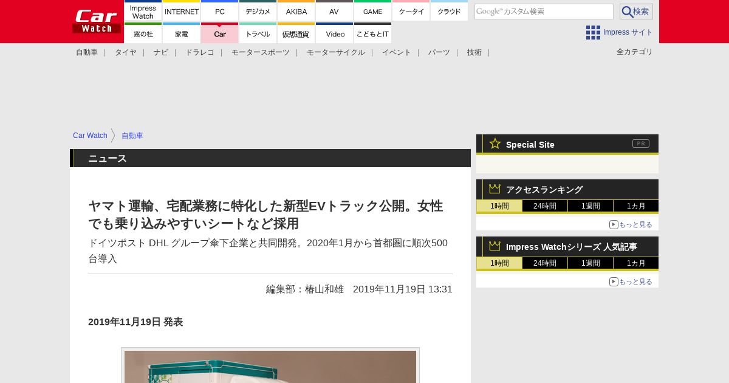Open the Video tab
The height and width of the screenshot is (383, 729).
click(x=335, y=33)
